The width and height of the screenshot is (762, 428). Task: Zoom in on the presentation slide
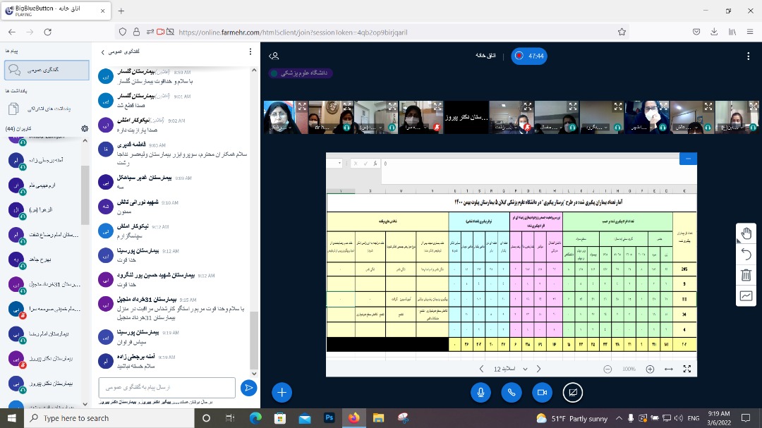[x=650, y=369]
